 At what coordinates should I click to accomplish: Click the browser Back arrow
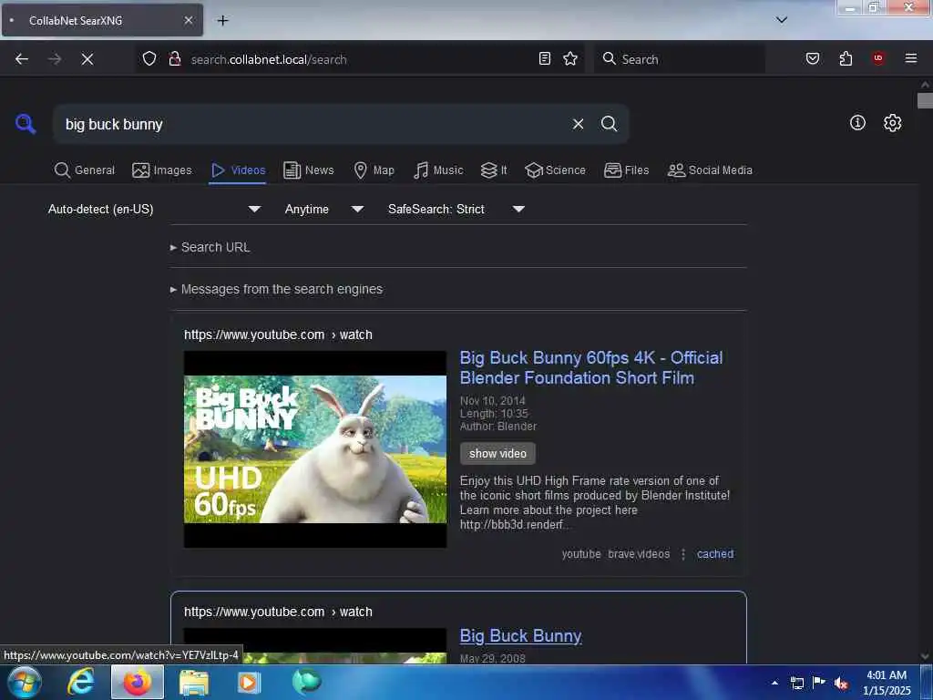coord(22,59)
